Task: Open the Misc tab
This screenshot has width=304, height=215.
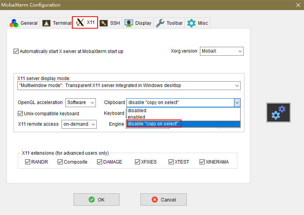Action: [197, 23]
